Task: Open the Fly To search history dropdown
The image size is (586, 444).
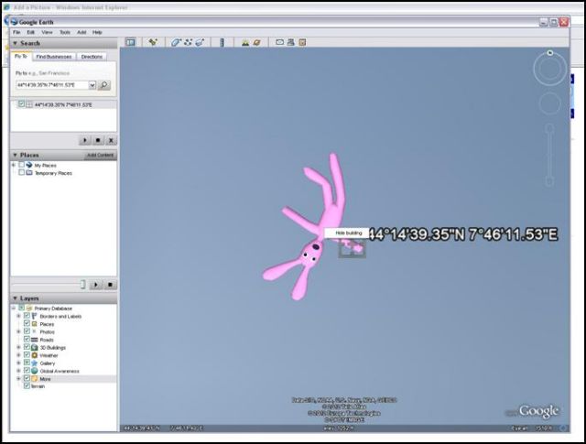Action: click(x=92, y=85)
